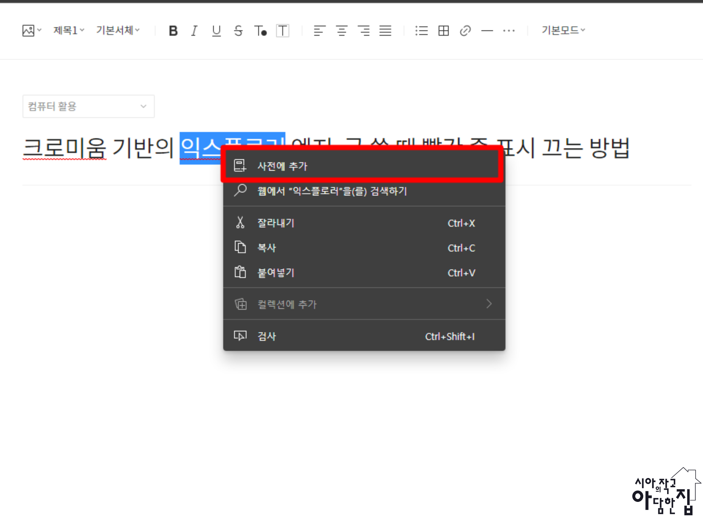The width and height of the screenshot is (703, 524).
Task: Apply strikethrough to selected text
Action: (238, 31)
